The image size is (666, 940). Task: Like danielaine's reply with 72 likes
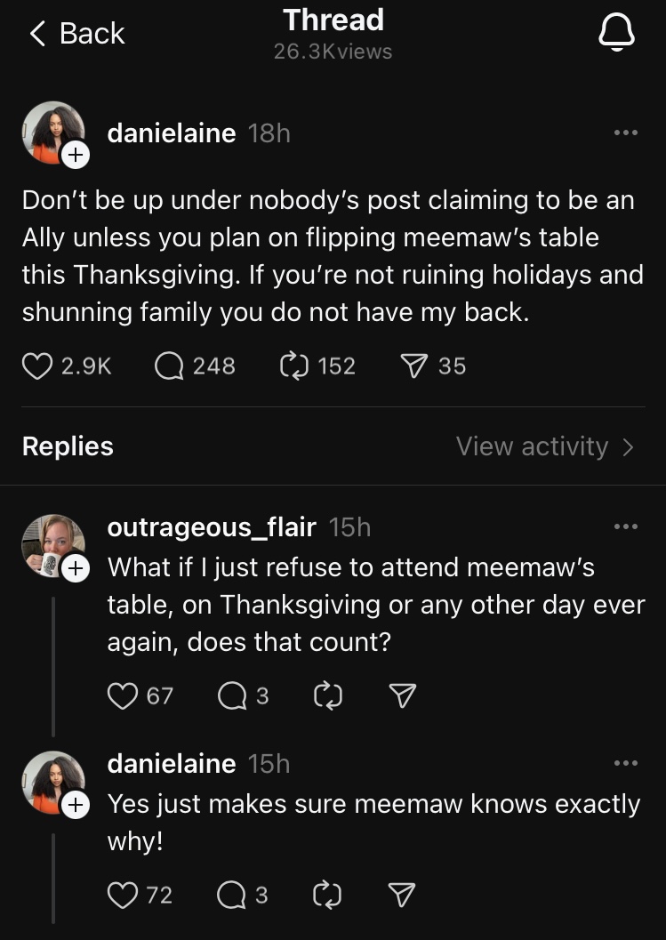[123, 895]
